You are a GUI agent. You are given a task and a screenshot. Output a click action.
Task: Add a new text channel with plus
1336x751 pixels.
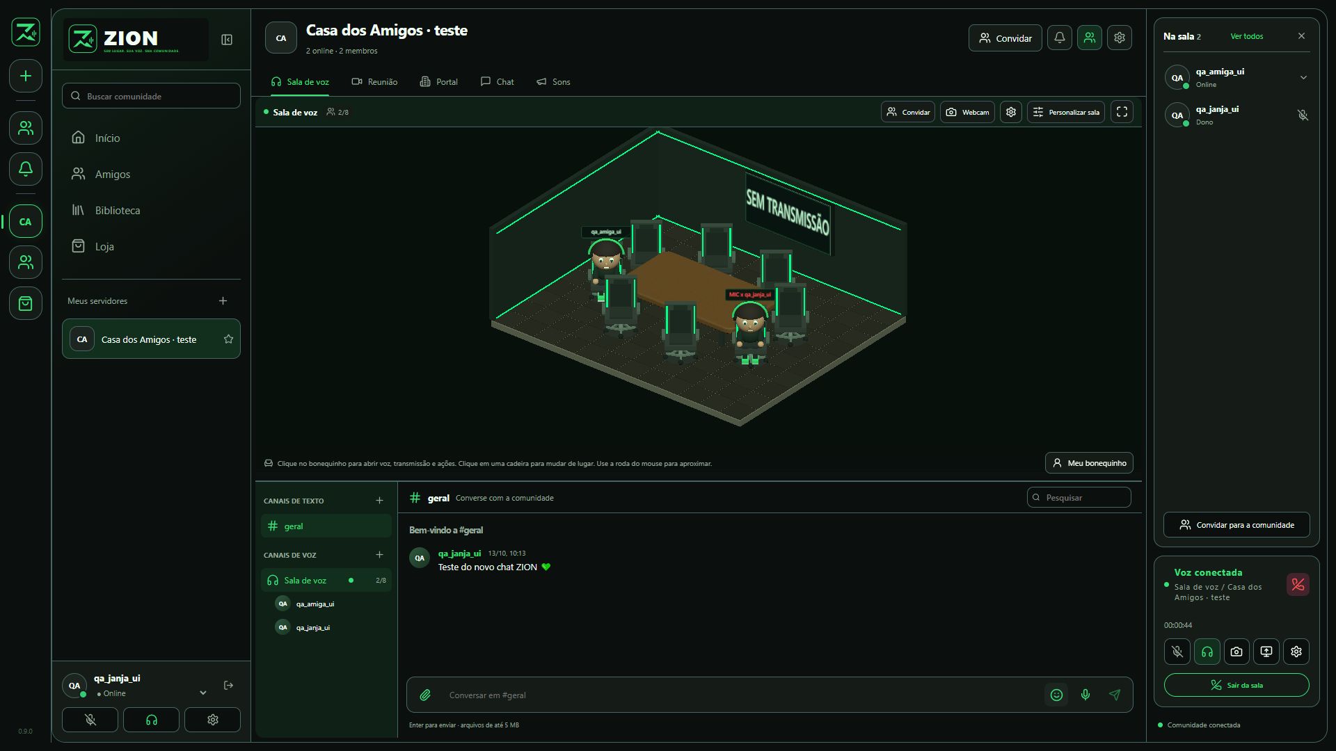click(x=379, y=501)
